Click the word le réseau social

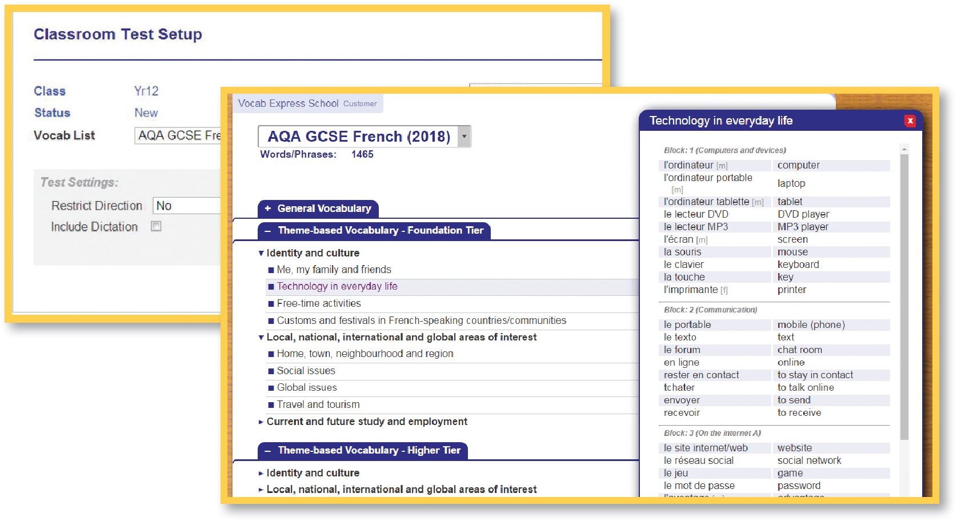pos(698,460)
